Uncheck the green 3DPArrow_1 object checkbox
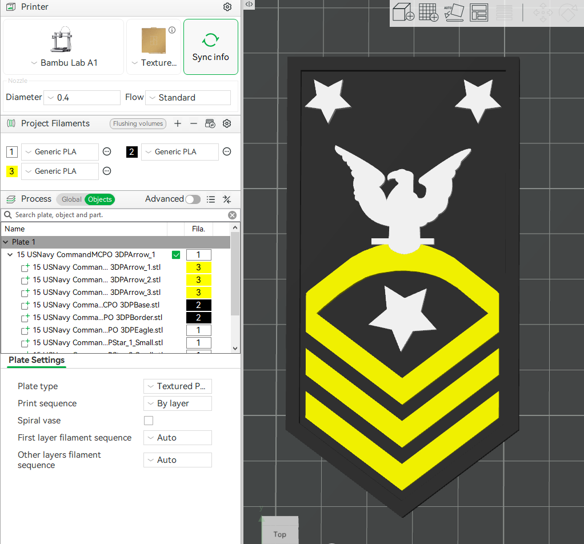Screen dimensions: 584x544 (176, 255)
